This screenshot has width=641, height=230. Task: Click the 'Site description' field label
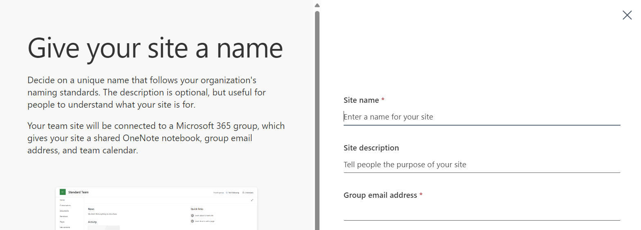(x=371, y=148)
